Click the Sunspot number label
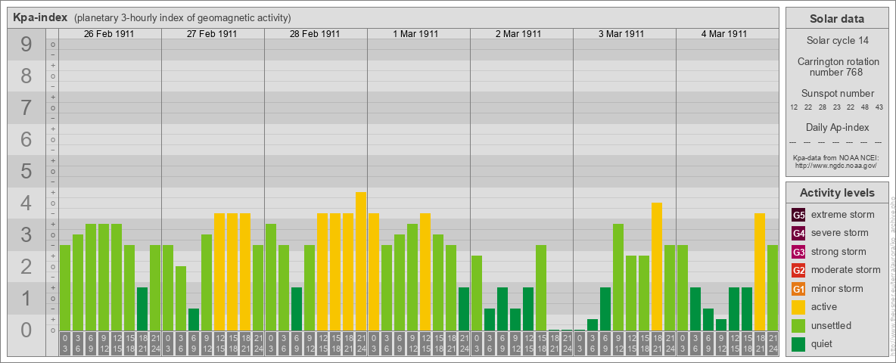The image size is (896, 363). (x=838, y=94)
